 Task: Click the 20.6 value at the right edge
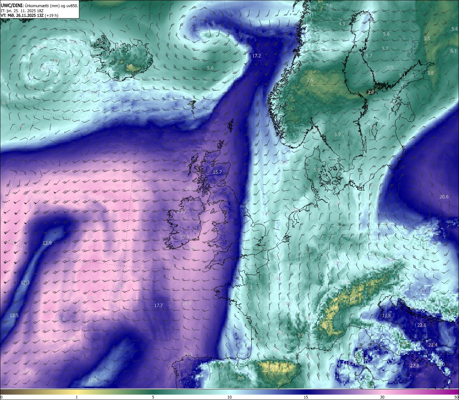[x=444, y=197]
